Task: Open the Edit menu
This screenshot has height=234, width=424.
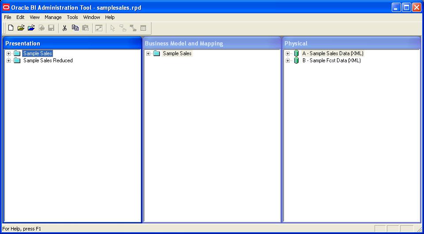Action: (x=20, y=17)
